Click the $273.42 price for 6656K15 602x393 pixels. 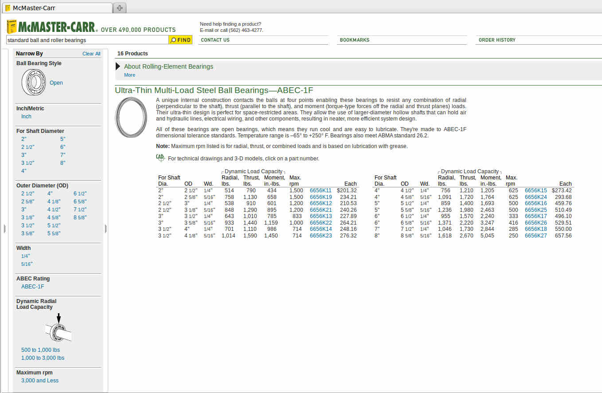point(562,191)
